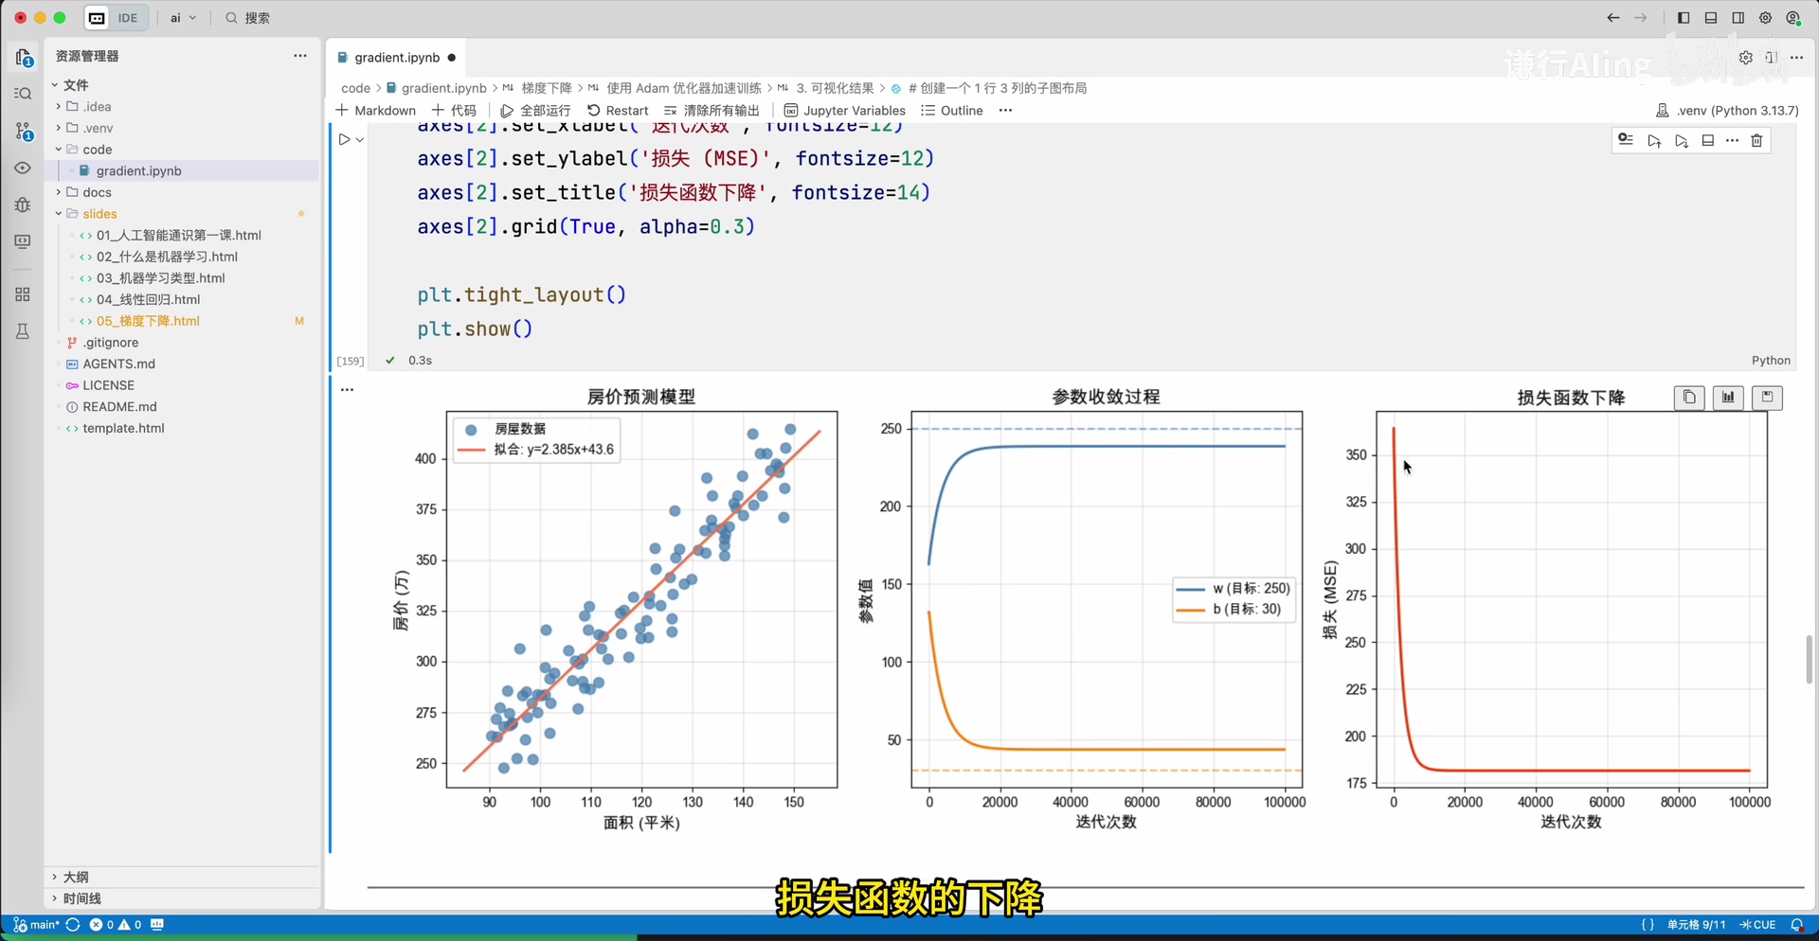Viewport: 1819px width, 941px height.
Task: Click main* git branch in status bar
Action: click(38, 925)
